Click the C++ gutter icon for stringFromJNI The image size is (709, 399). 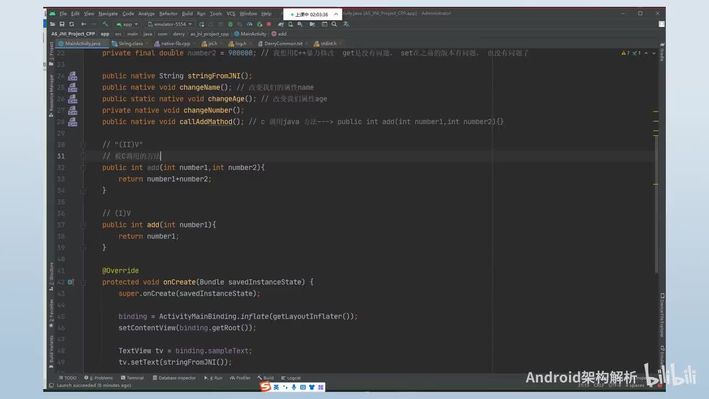[x=73, y=76]
